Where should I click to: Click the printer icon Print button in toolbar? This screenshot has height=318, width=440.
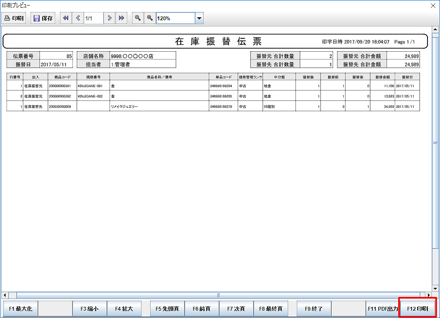(14, 18)
